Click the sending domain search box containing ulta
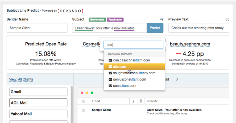Image resolution: width=236 pixels, height=123 pixels. [133, 45]
